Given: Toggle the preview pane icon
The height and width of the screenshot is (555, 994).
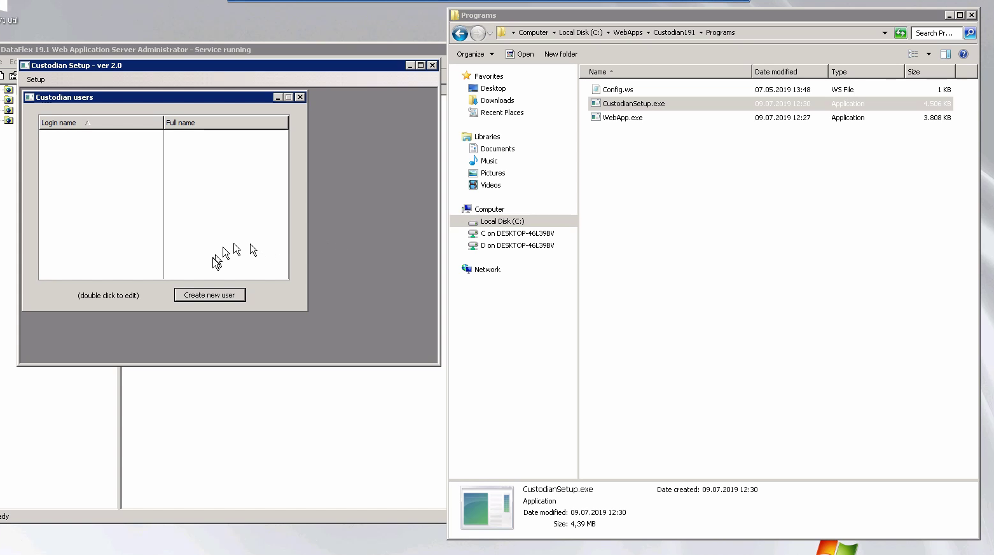Looking at the screenshot, I should [946, 54].
